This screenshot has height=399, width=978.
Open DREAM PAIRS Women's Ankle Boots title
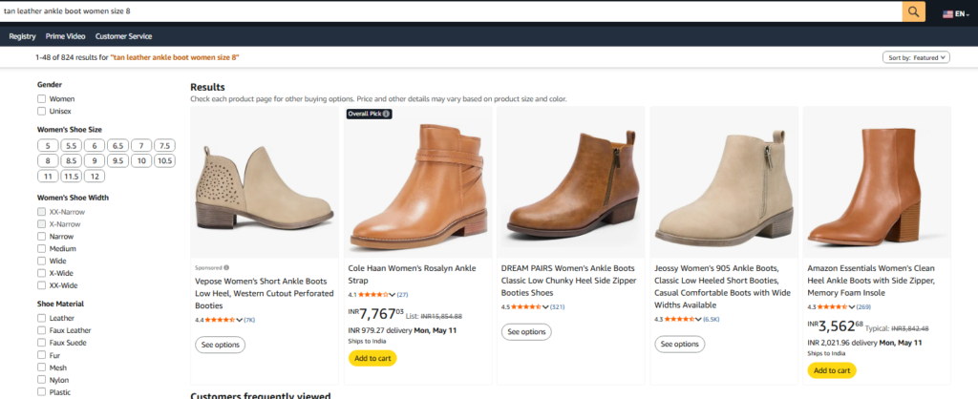(569, 281)
